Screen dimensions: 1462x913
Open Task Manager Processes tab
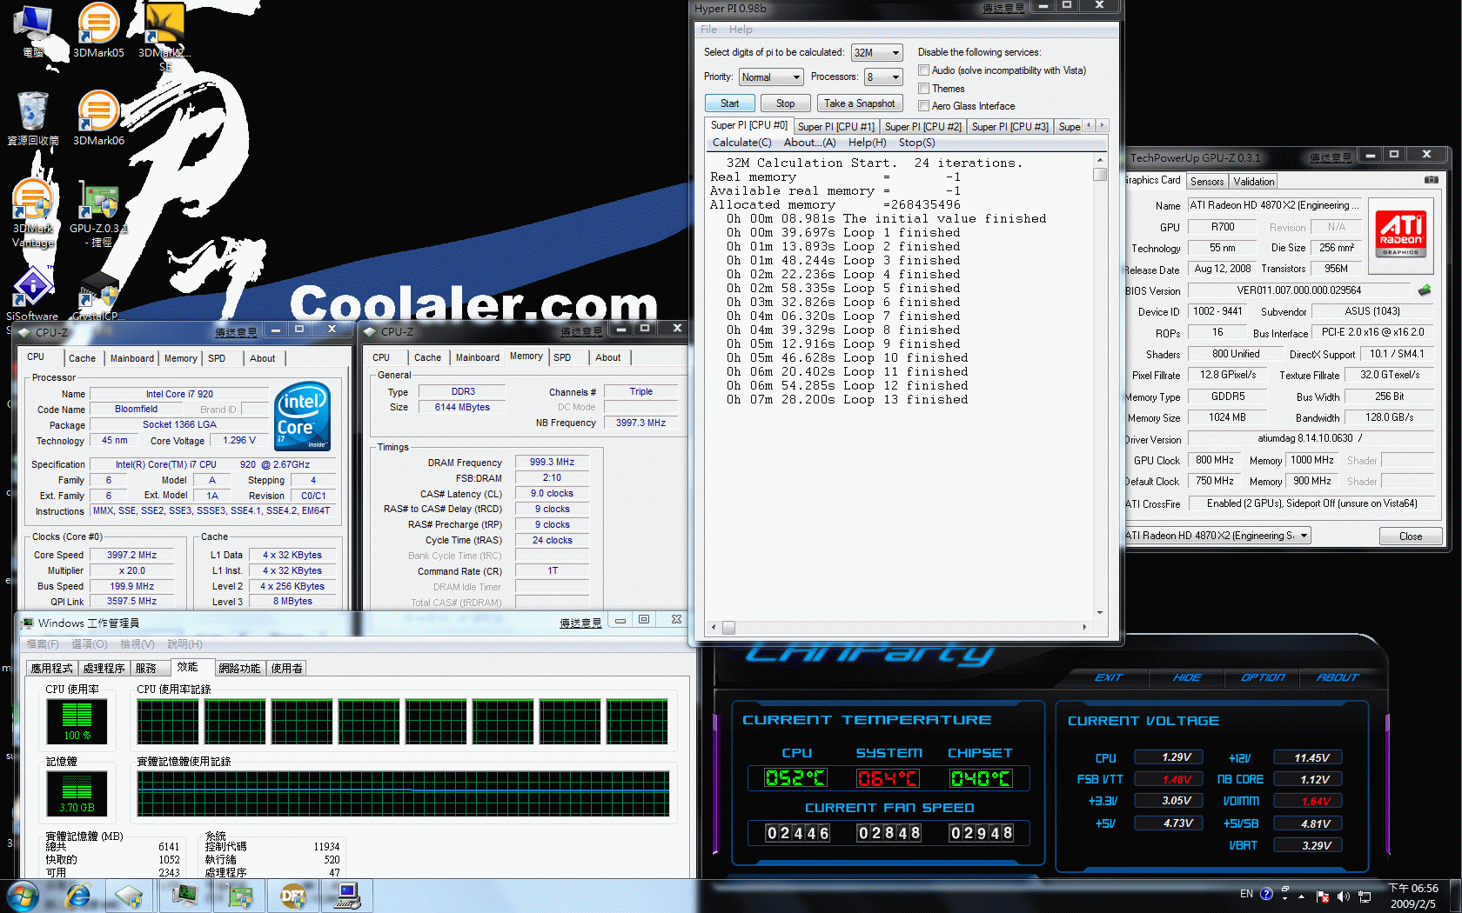coord(104,669)
